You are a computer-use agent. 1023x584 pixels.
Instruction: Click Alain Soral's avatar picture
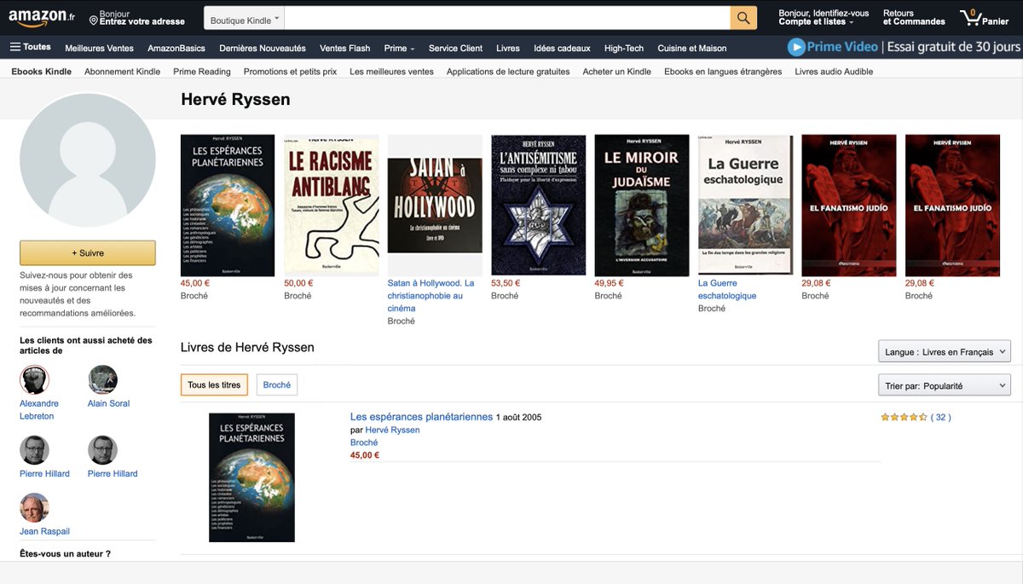[102, 379]
